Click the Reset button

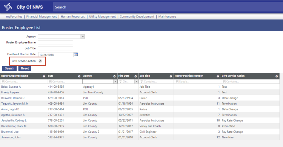tap(25, 68)
